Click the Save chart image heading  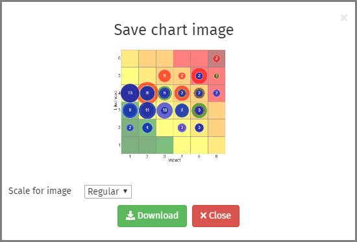click(x=174, y=30)
